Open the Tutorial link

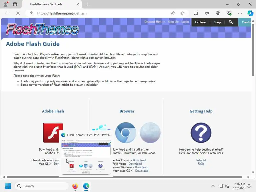(201, 160)
